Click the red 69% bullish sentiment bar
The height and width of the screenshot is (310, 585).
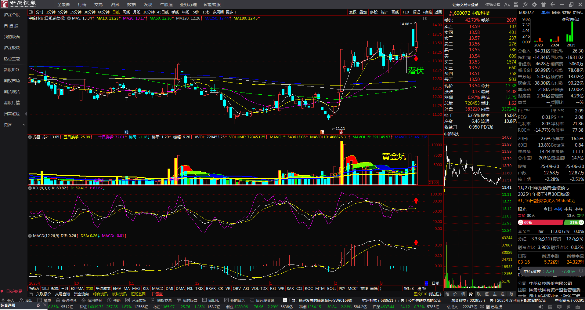[x=540, y=223]
